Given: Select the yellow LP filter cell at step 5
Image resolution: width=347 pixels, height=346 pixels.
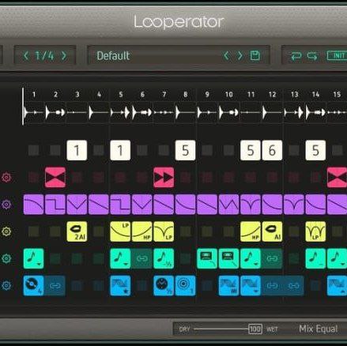Looking at the screenshot, I should (120, 231).
